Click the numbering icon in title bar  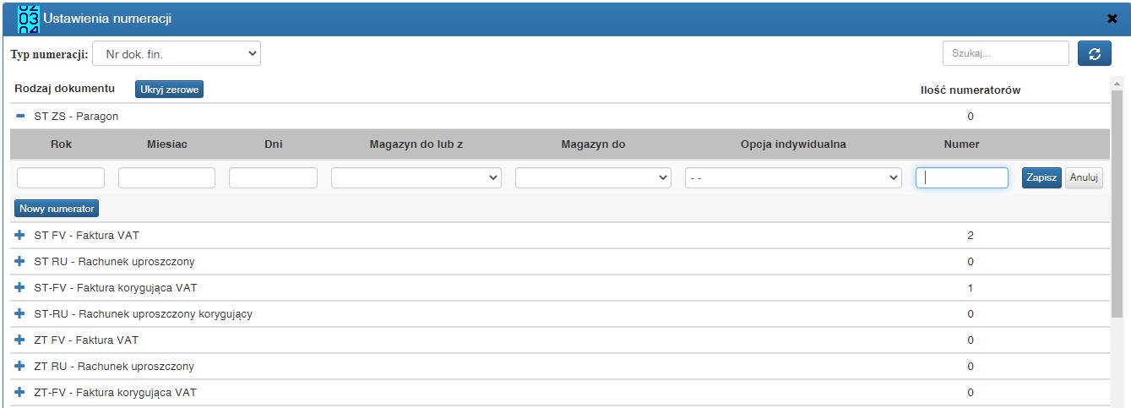[28, 18]
